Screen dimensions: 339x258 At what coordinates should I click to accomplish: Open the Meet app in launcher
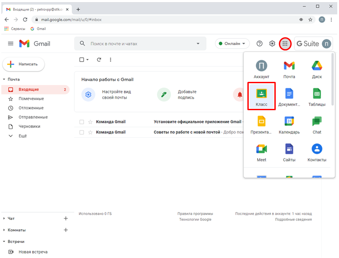coord(262,153)
